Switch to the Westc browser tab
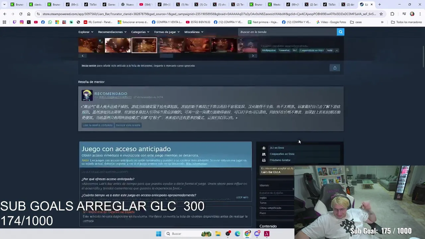Screen dimensions: 425x239 click(x=274, y=4)
